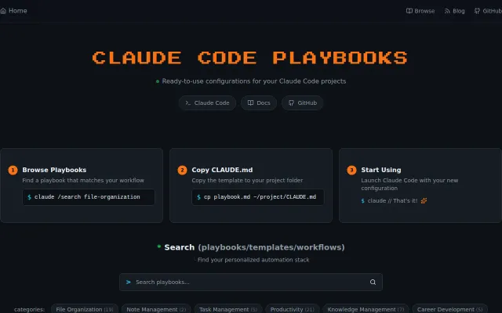502x313 pixels.
Task: Click the Start Using card heading
Action: pyautogui.click(x=381, y=170)
